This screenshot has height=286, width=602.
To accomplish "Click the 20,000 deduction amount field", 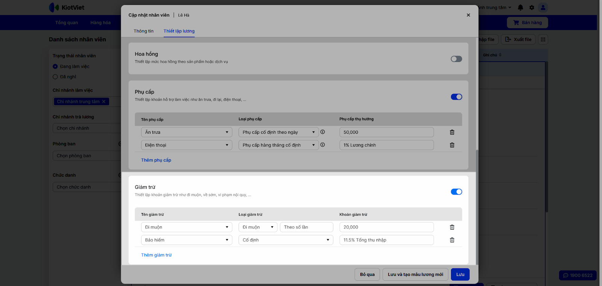I will pos(386,227).
